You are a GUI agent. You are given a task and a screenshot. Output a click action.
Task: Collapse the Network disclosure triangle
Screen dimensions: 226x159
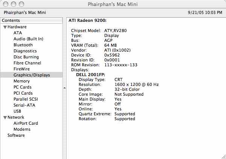pos(5,118)
